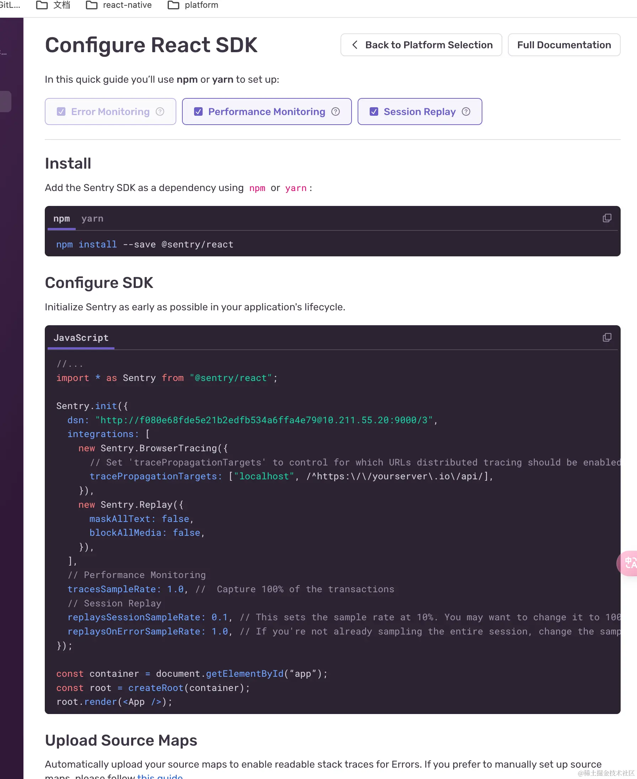Screen dimensions: 637x779
Task: Uncheck the Session Replay checkbox
Action: (x=374, y=111)
